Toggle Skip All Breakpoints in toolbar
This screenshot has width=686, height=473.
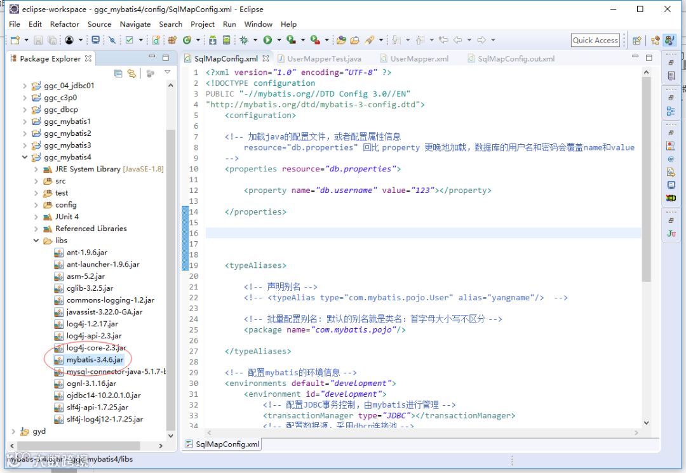click(112, 40)
